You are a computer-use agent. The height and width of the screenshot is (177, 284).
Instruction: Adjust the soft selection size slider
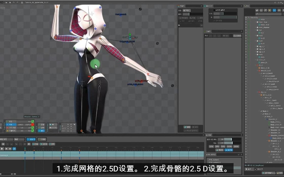click(225, 14)
